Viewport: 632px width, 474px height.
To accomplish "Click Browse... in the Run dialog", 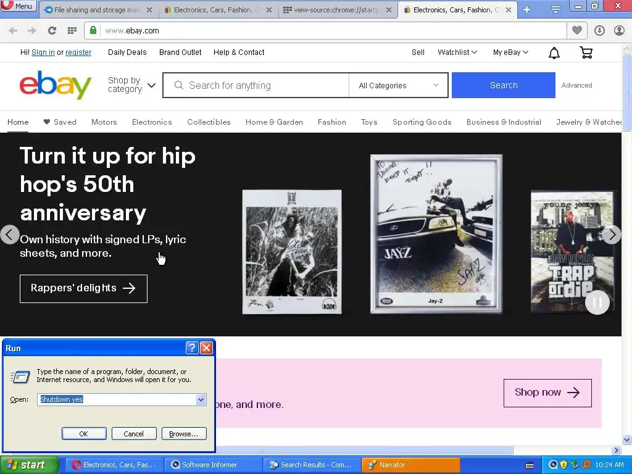I will [184, 434].
